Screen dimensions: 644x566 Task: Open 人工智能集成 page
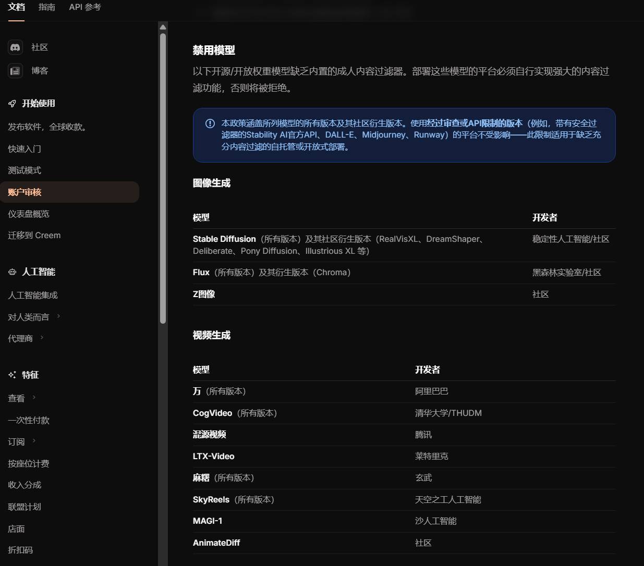pyautogui.click(x=33, y=295)
